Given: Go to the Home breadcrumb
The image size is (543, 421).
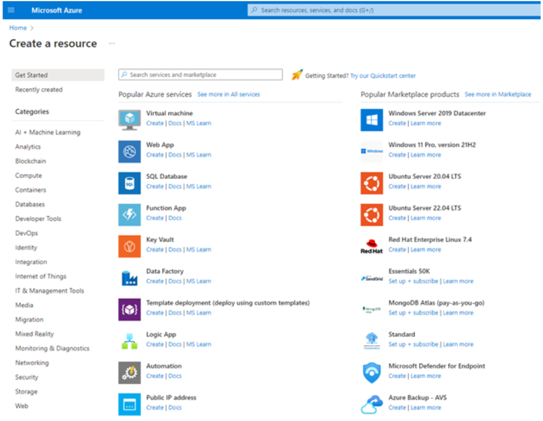Looking at the screenshot, I should click(x=18, y=28).
